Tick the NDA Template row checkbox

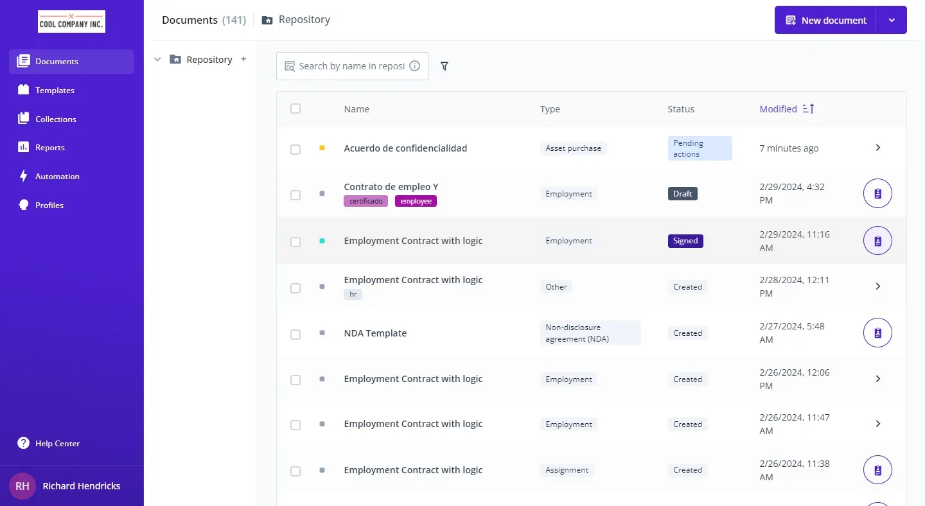tap(295, 334)
